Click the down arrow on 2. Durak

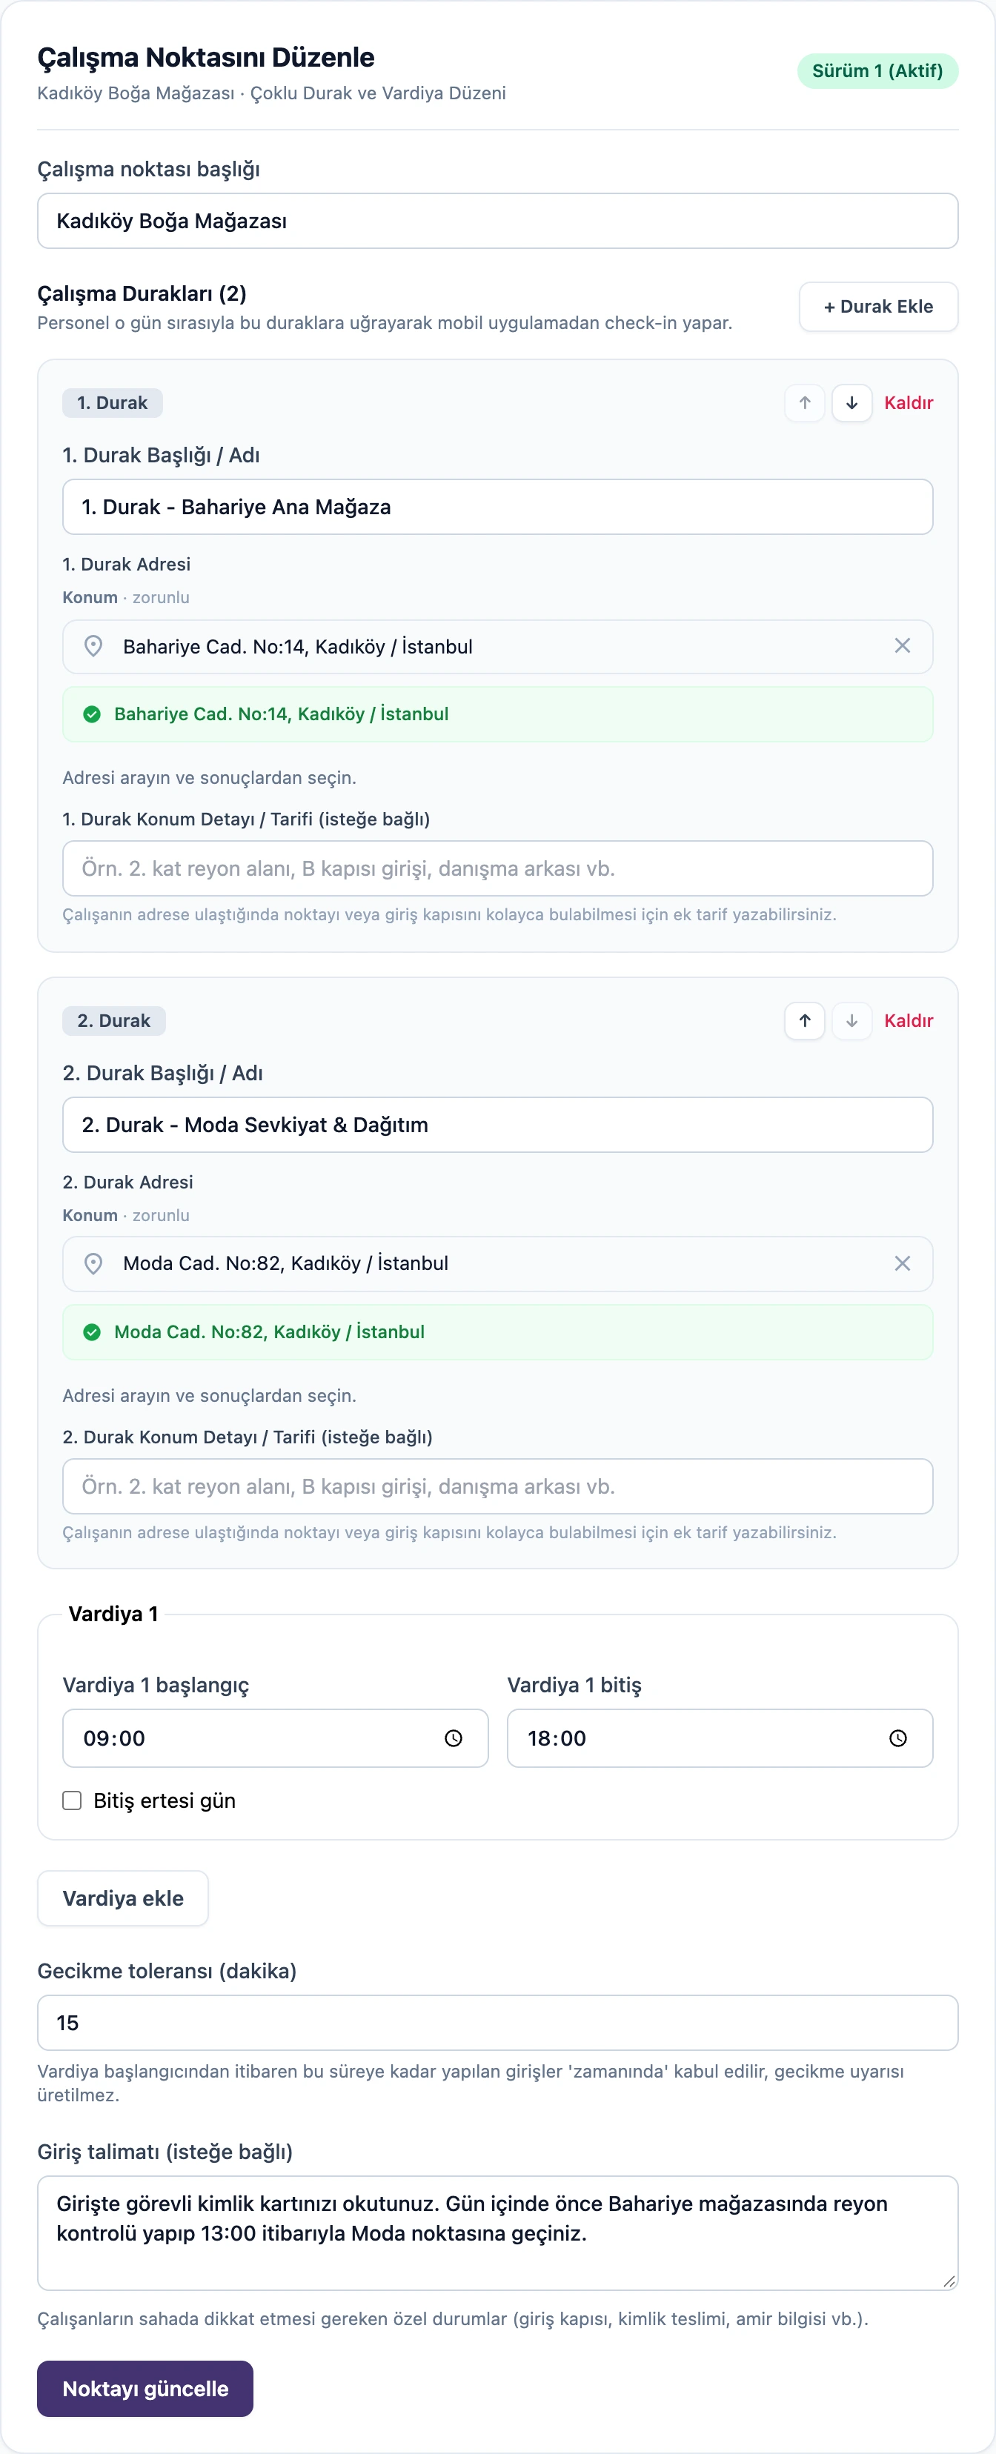pos(851,1021)
